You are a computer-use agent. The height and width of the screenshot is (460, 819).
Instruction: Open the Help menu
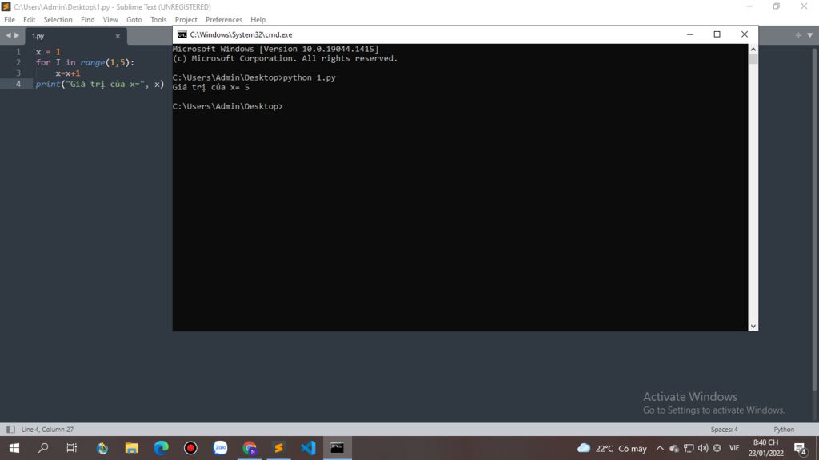pyautogui.click(x=258, y=20)
